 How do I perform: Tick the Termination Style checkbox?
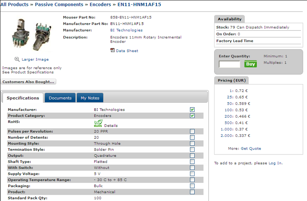point(192,150)
